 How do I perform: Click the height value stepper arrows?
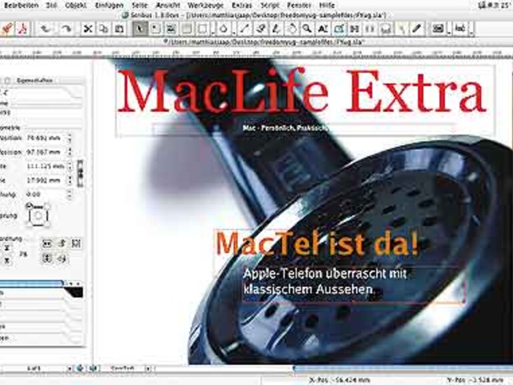pos(69,181)
